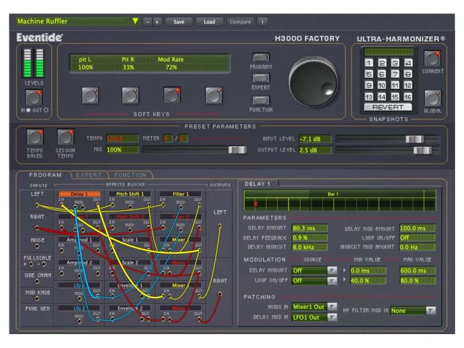Viewport: 464px width, 348px height.
Task: Toggle the GLOBAL snapshot button
Action: (433, 98)
